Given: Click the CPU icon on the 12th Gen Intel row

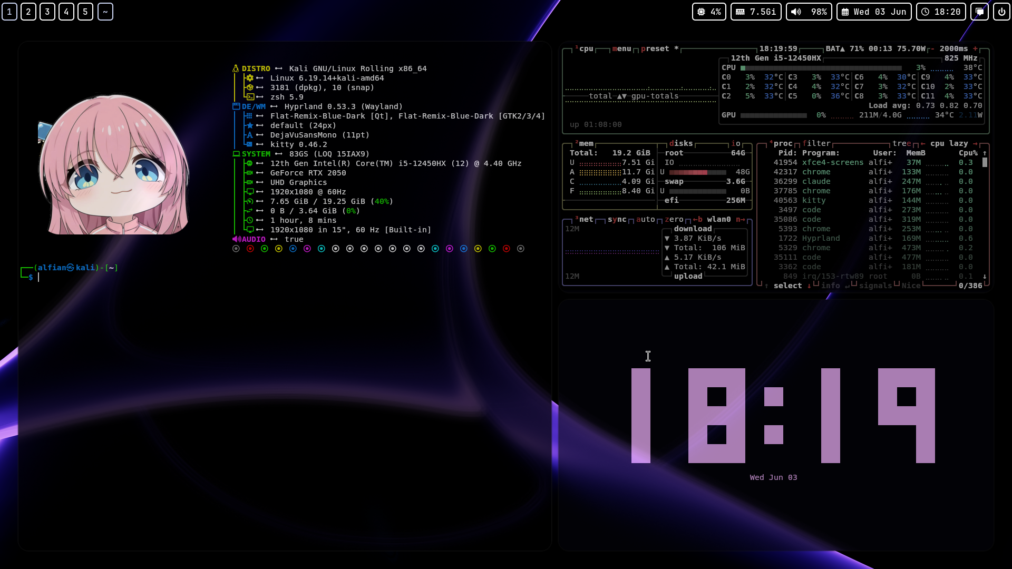Looking at the screenshot, I should coord(250,163).
